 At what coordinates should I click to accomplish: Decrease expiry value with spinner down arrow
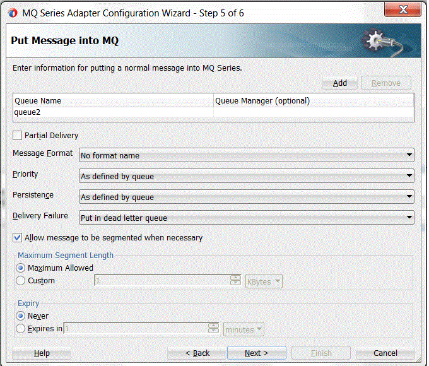[213, 331]
